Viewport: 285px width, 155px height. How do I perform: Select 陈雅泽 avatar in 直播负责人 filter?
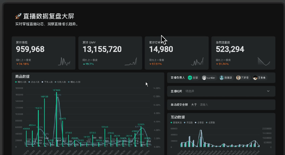click(x=226, y=78)
